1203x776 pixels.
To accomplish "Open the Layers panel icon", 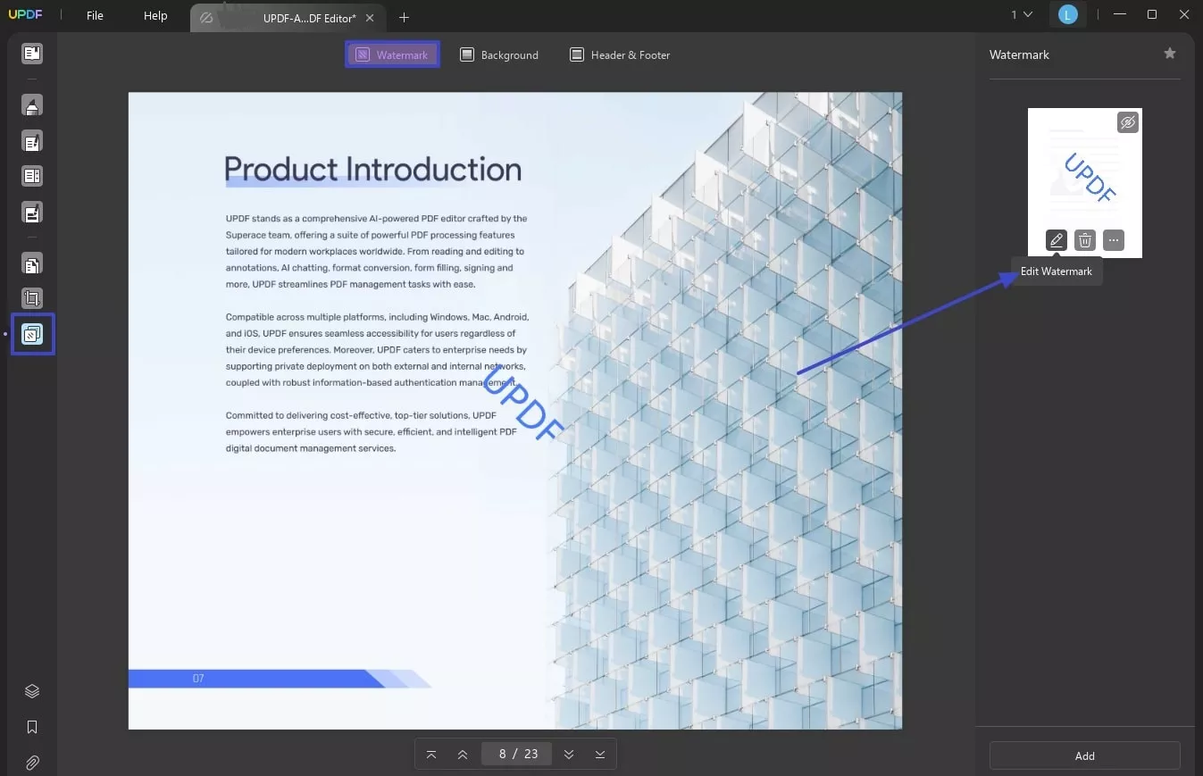I will pyautogui.click(x=32, y=691).
